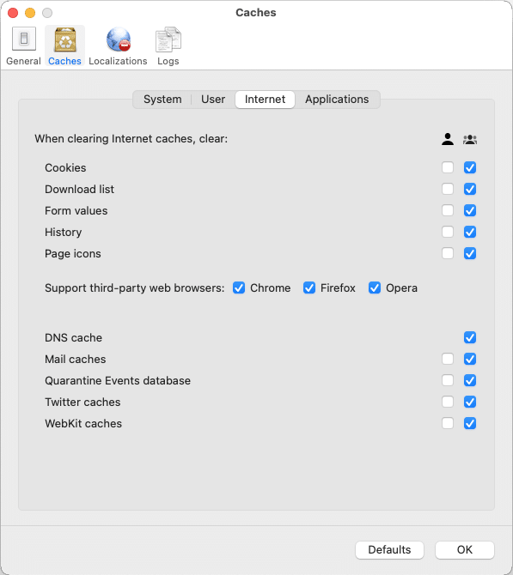Switch to the Applications tab
513x575 pixels.
[x=337, y=100]
